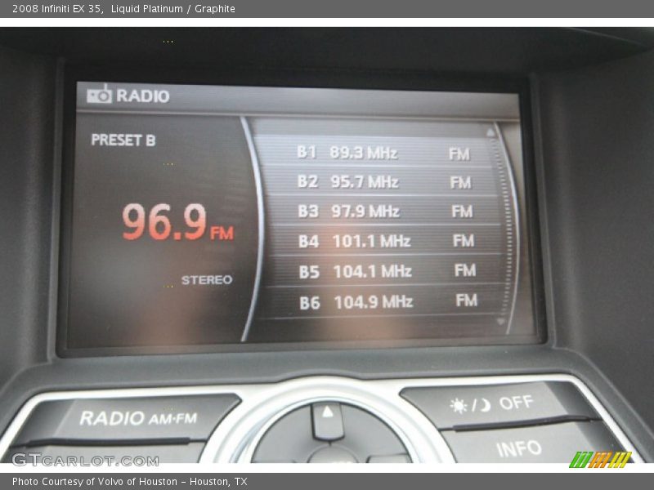
Task: Tap the radio icon in header
Action: pos(99,95)
